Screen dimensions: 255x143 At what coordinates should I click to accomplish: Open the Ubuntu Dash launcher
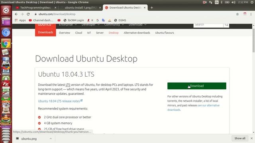(6, 10)
